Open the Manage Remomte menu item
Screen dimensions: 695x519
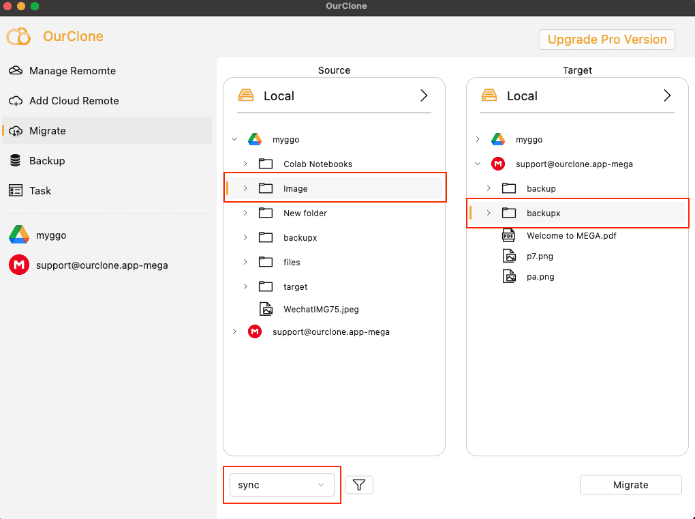click(72, 71)
